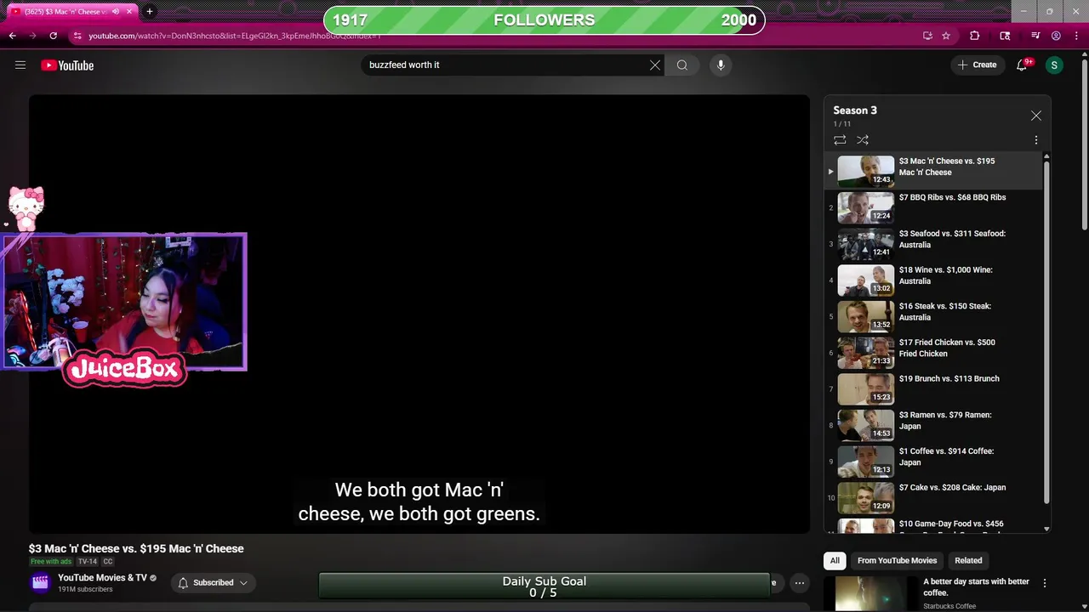Image resolution: width=1089 pixels, height=612 pixels.
Task: Play $7 BBQ Ribs vs. $68 BBQ Ribs
Action: [x=932, y=207]
